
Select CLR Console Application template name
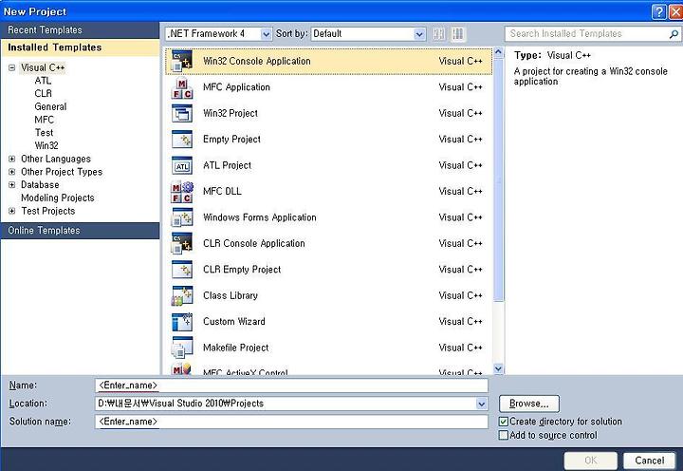254,244
